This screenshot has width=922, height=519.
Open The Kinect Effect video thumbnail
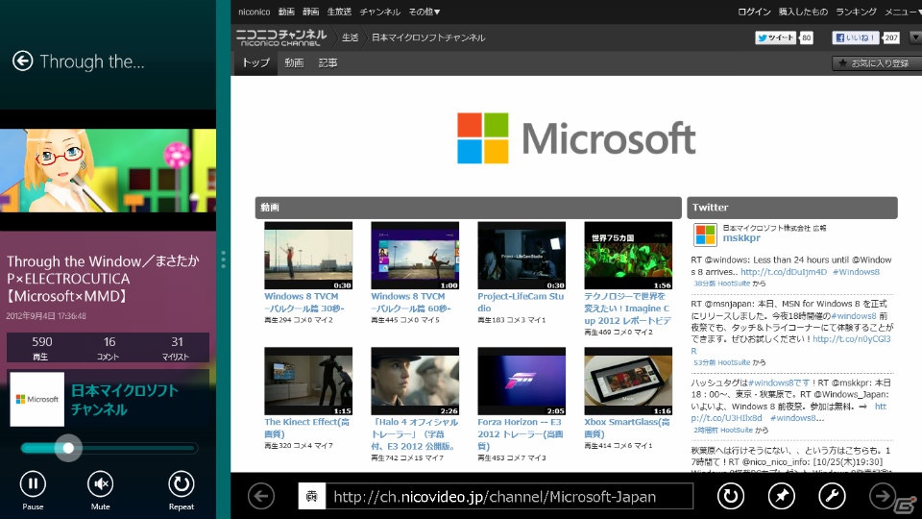[x=308, y=381]
